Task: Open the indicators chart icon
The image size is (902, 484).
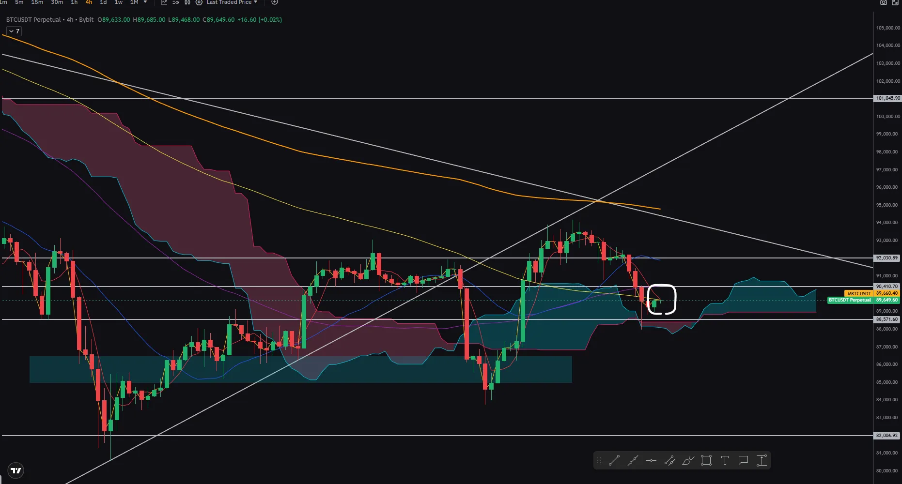Action: coord(164,2)
